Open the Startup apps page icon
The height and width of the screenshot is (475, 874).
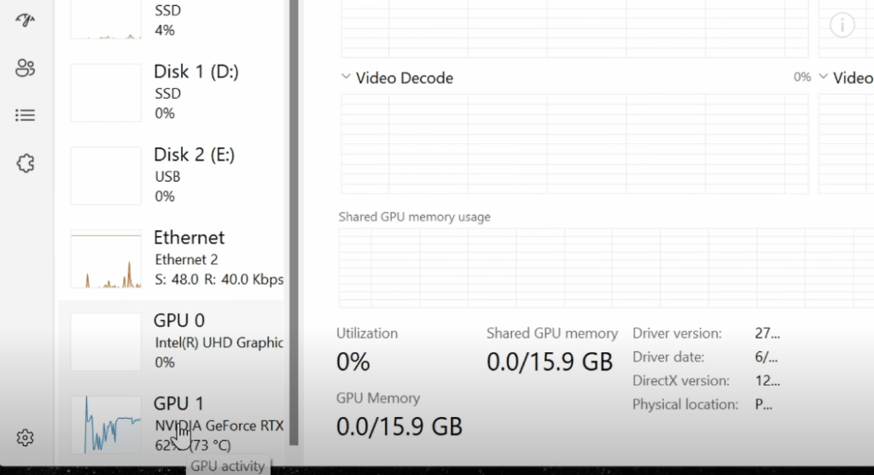tap(26, 20)
